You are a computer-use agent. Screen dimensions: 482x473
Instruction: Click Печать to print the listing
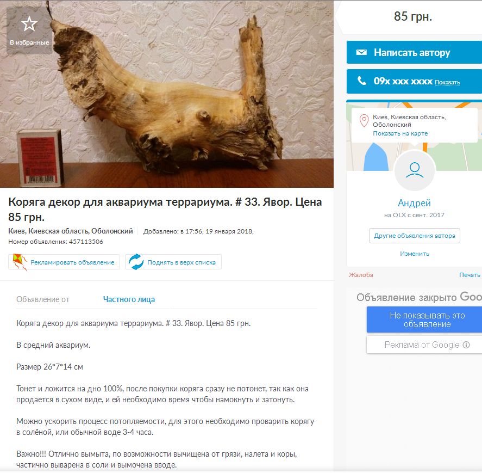pyautogui.click(x=470, y=275)
